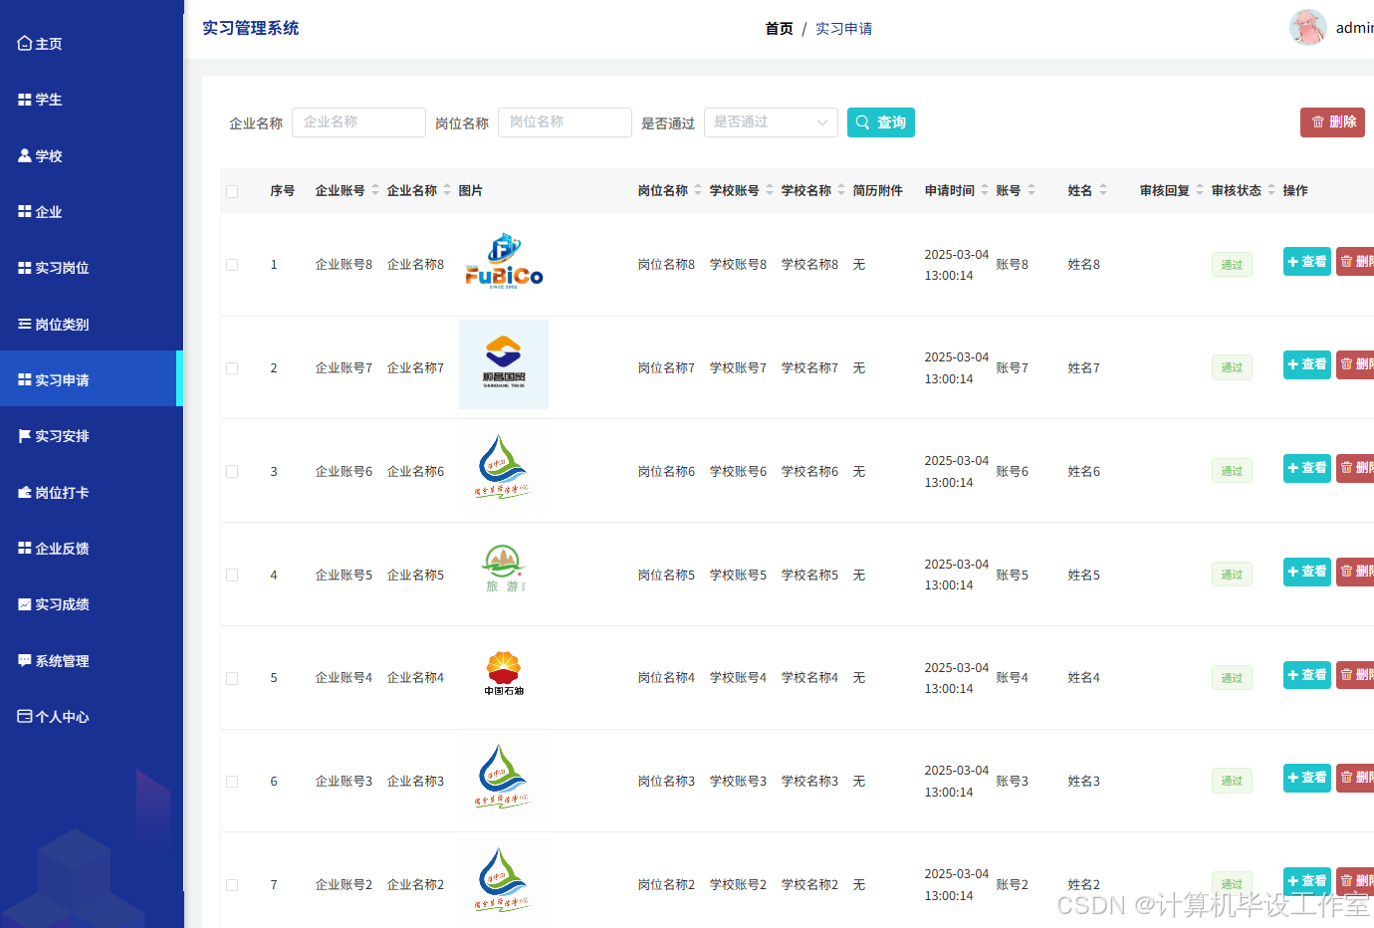This screenshot has height=928, width=1374.
Task: Open the 实习岗位 sidebar menu
Action: coord(92,268)
